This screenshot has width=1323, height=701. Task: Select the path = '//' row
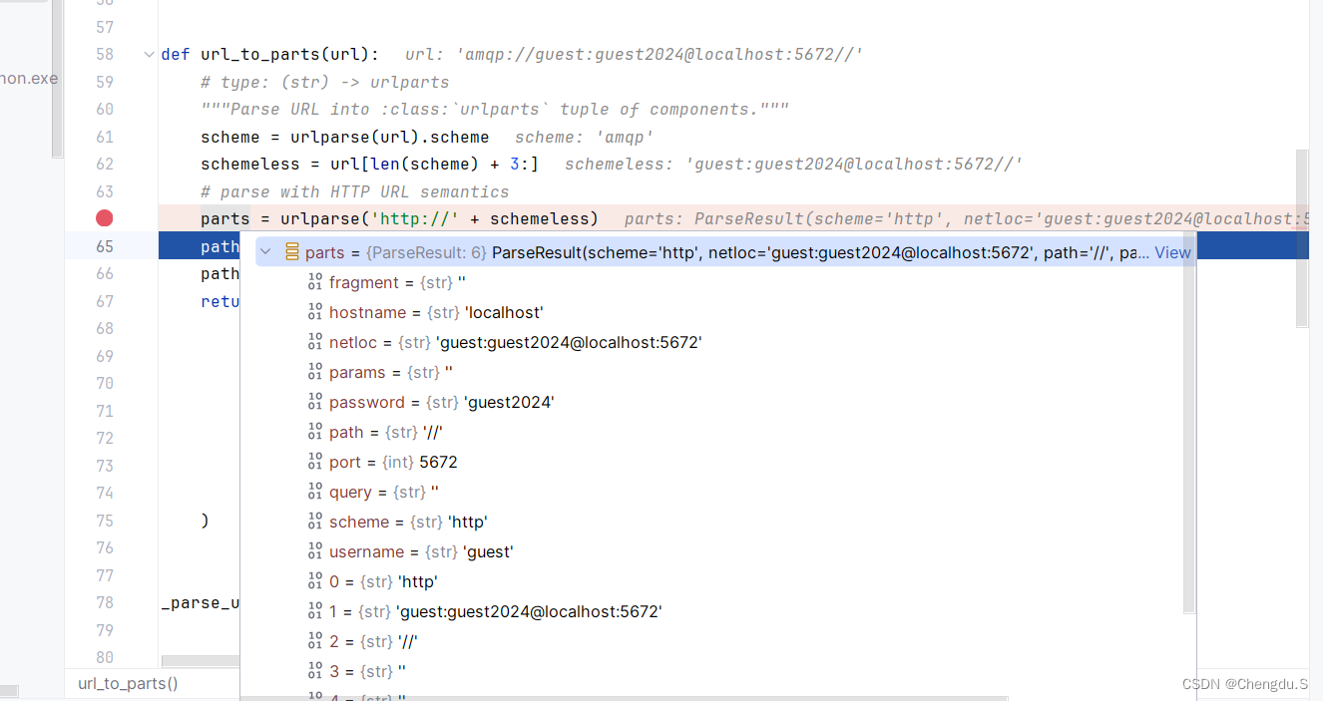pyautogui.click(x=720, y=432)
